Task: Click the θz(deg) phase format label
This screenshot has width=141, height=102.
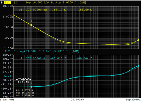Action: (19, 51)
